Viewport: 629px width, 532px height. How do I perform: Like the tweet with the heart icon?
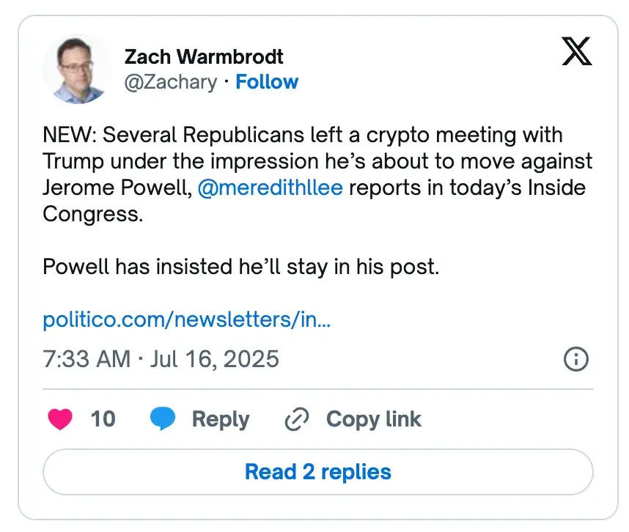[x=60, y=419]
